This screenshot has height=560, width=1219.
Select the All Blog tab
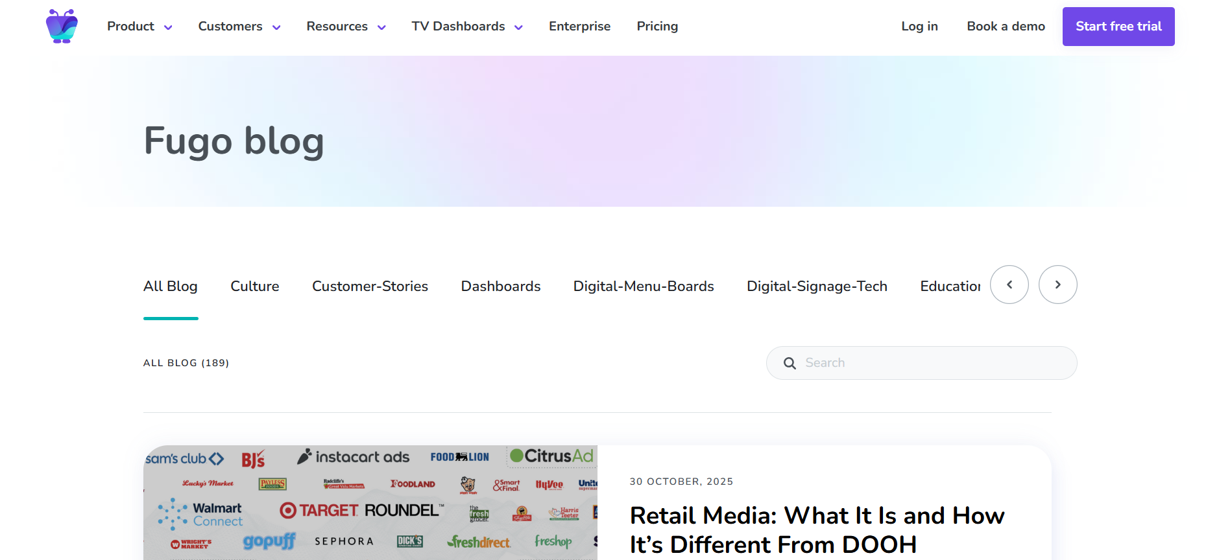point(171,286)
